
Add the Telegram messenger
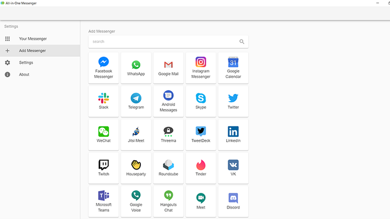pyautogui.click(x=136, y=101)
